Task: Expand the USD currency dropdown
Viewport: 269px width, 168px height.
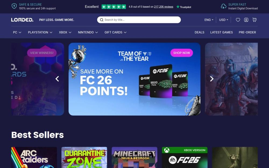Action: click(224, 20)
